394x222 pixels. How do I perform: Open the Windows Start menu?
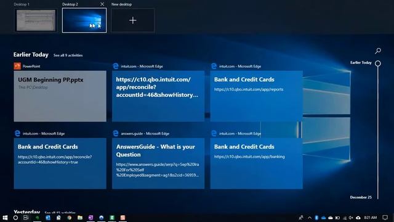click(5, 218)
